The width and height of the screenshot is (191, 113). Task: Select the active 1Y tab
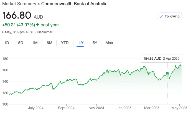(81, 43)
